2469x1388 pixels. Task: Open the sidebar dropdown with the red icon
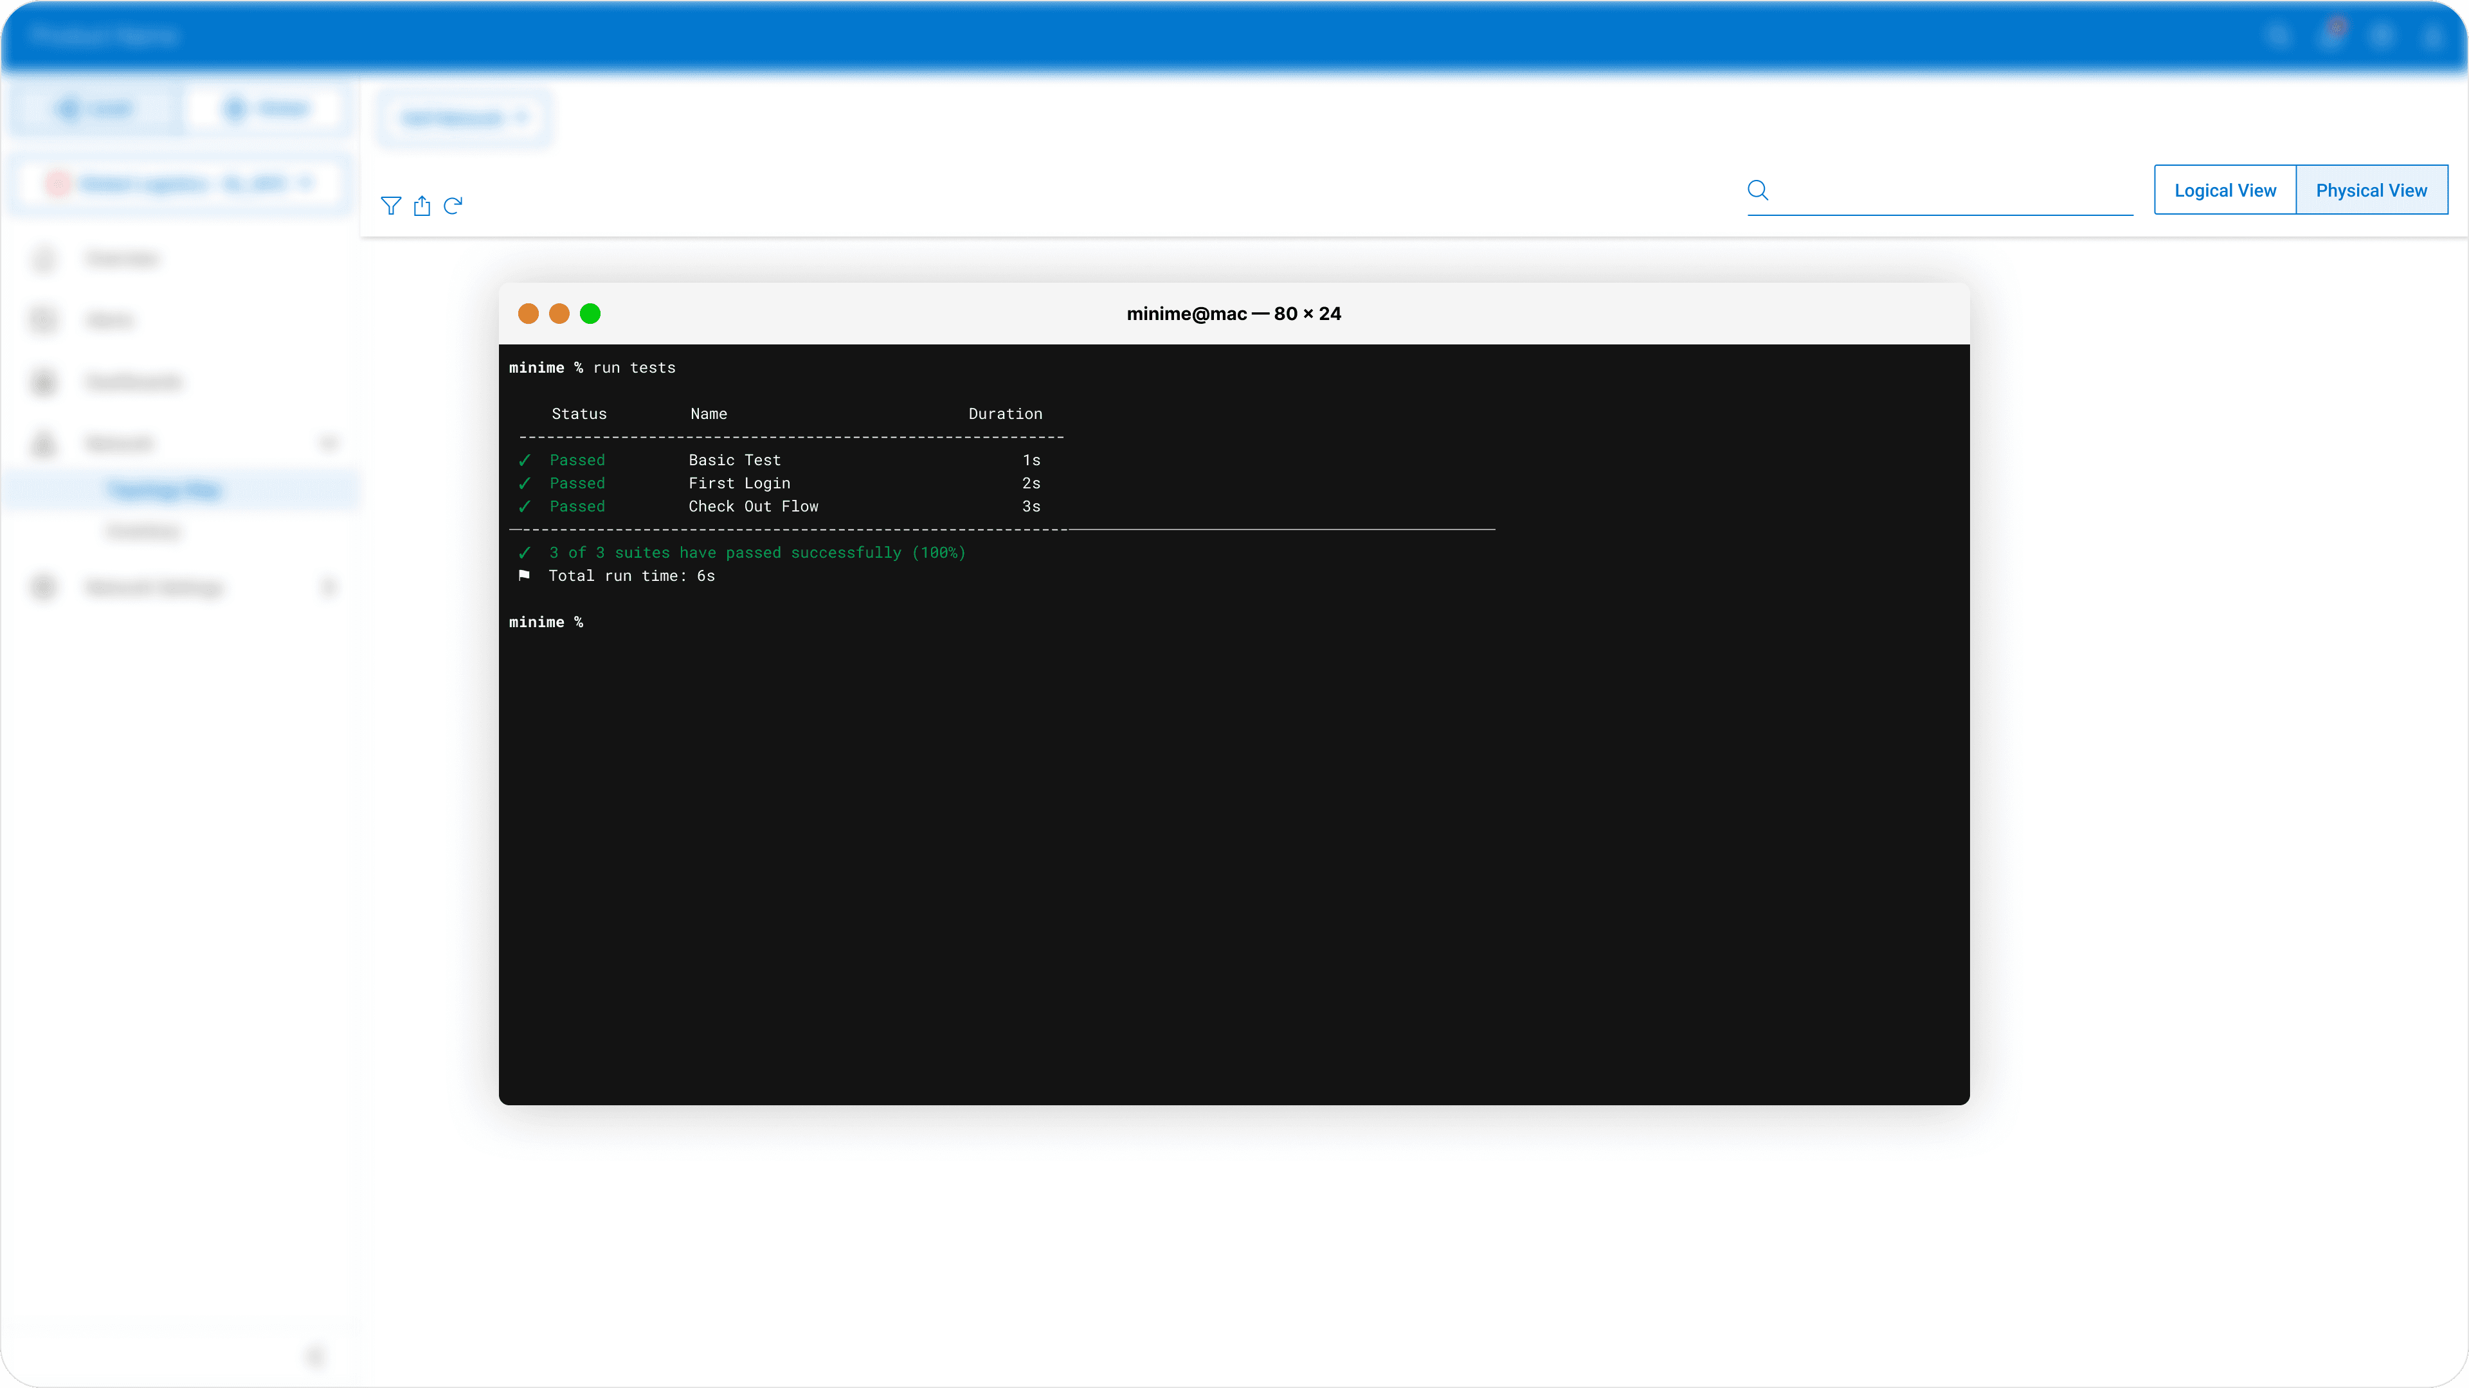click(x=180, y=183)
